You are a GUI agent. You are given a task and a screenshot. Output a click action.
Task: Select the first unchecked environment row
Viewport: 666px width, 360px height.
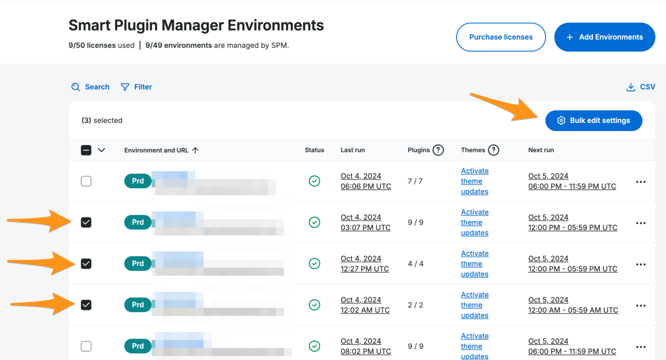(x=86, y=181)
